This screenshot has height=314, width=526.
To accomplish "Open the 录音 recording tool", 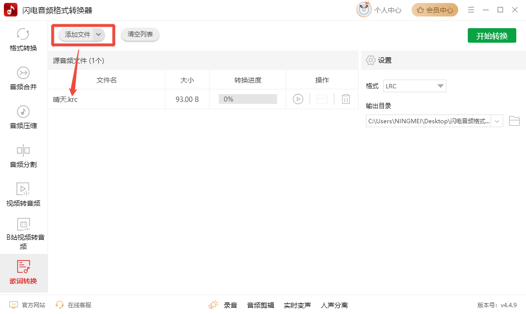I will 224,305.
